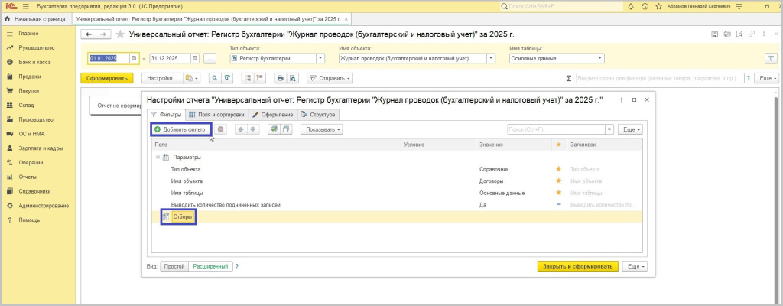This screenshot has height=306, width=783.
Task: Select the 'Расширенный' view mode
Action: coord(210,266)
